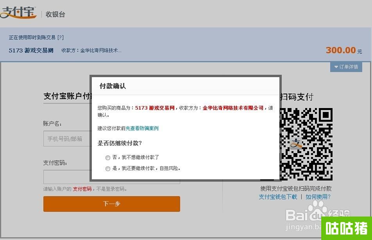Open the 先查看防骗案例 link
Screen dimensions: 372x240
coord(142,128)
